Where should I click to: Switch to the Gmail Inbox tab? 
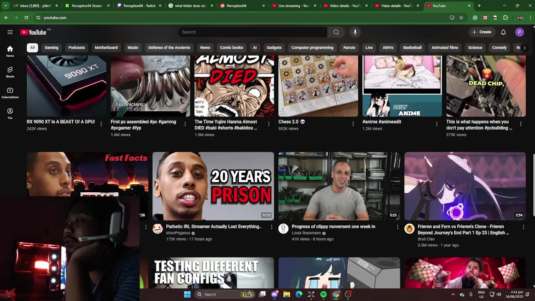coord(36,6)
